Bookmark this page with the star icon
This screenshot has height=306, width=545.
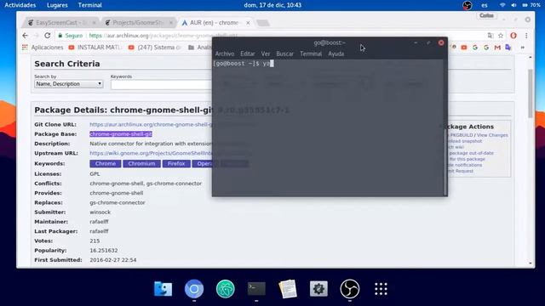click(x=501, y=36)
